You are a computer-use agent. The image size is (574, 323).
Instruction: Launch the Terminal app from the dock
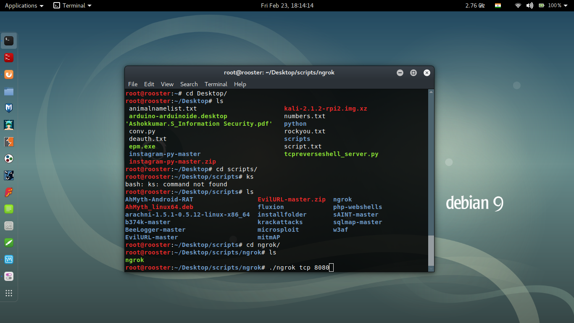[x=9, y=40]
